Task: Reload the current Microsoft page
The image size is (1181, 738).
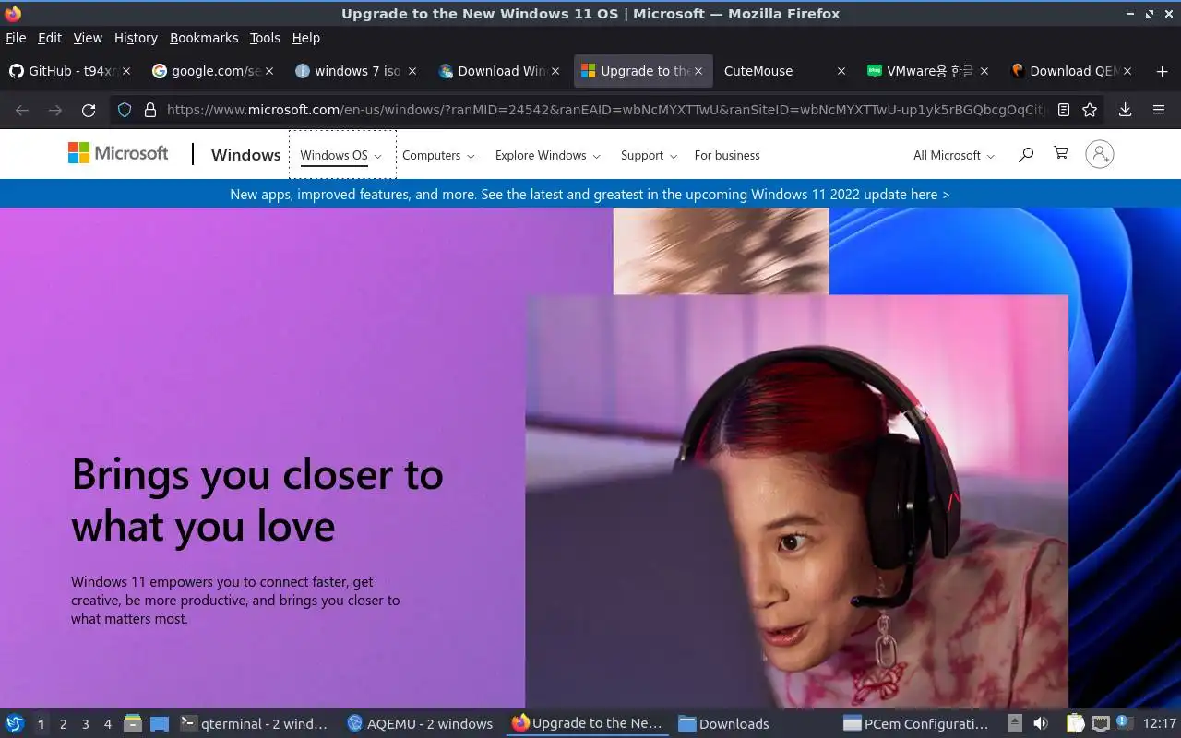Action: coord(89,110)
